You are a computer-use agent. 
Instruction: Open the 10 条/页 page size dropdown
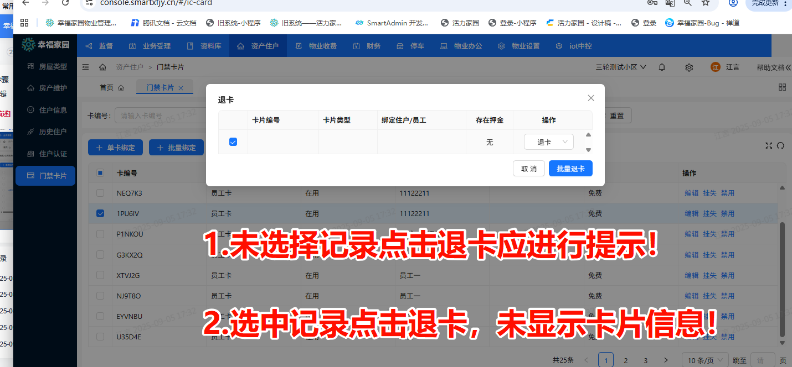tap(704, 360)
